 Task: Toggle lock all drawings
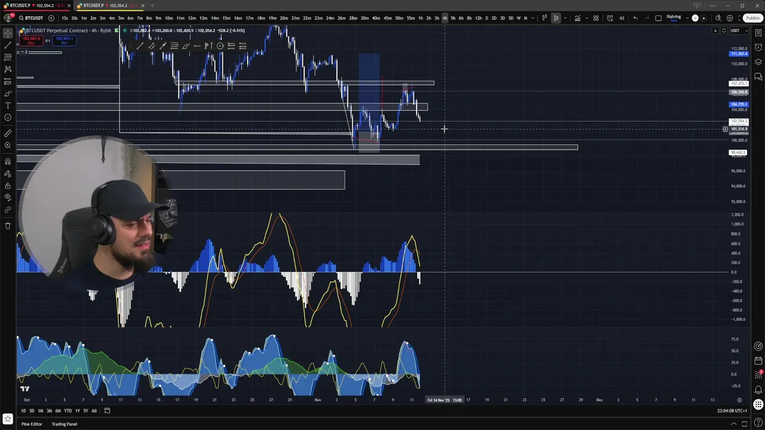click(8, 186)
